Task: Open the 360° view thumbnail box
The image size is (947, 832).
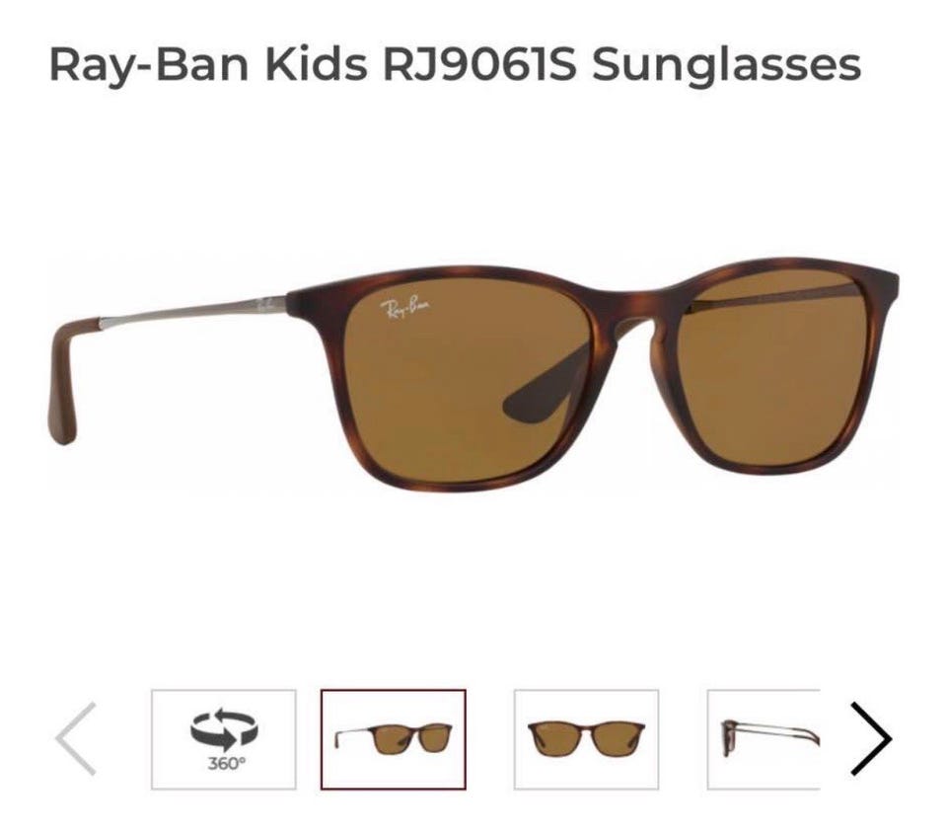Action: click(224, 739)
